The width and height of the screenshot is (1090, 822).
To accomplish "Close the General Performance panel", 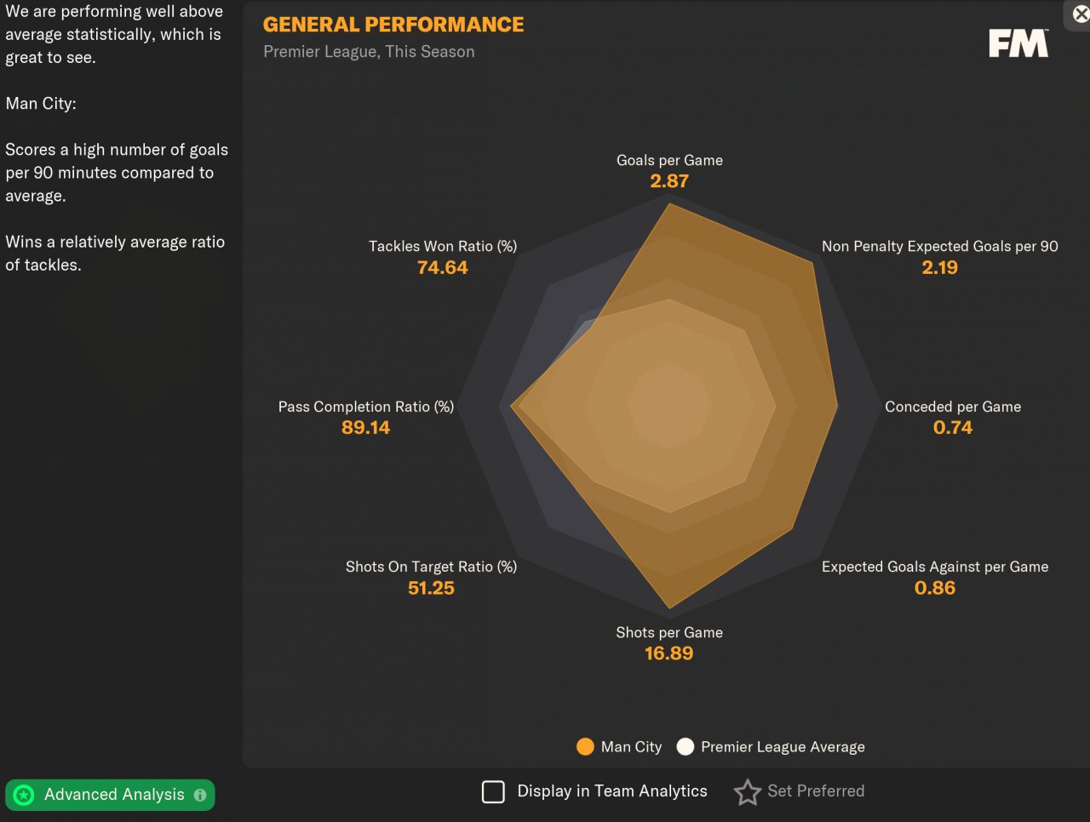I will (x=1080, y=14).
